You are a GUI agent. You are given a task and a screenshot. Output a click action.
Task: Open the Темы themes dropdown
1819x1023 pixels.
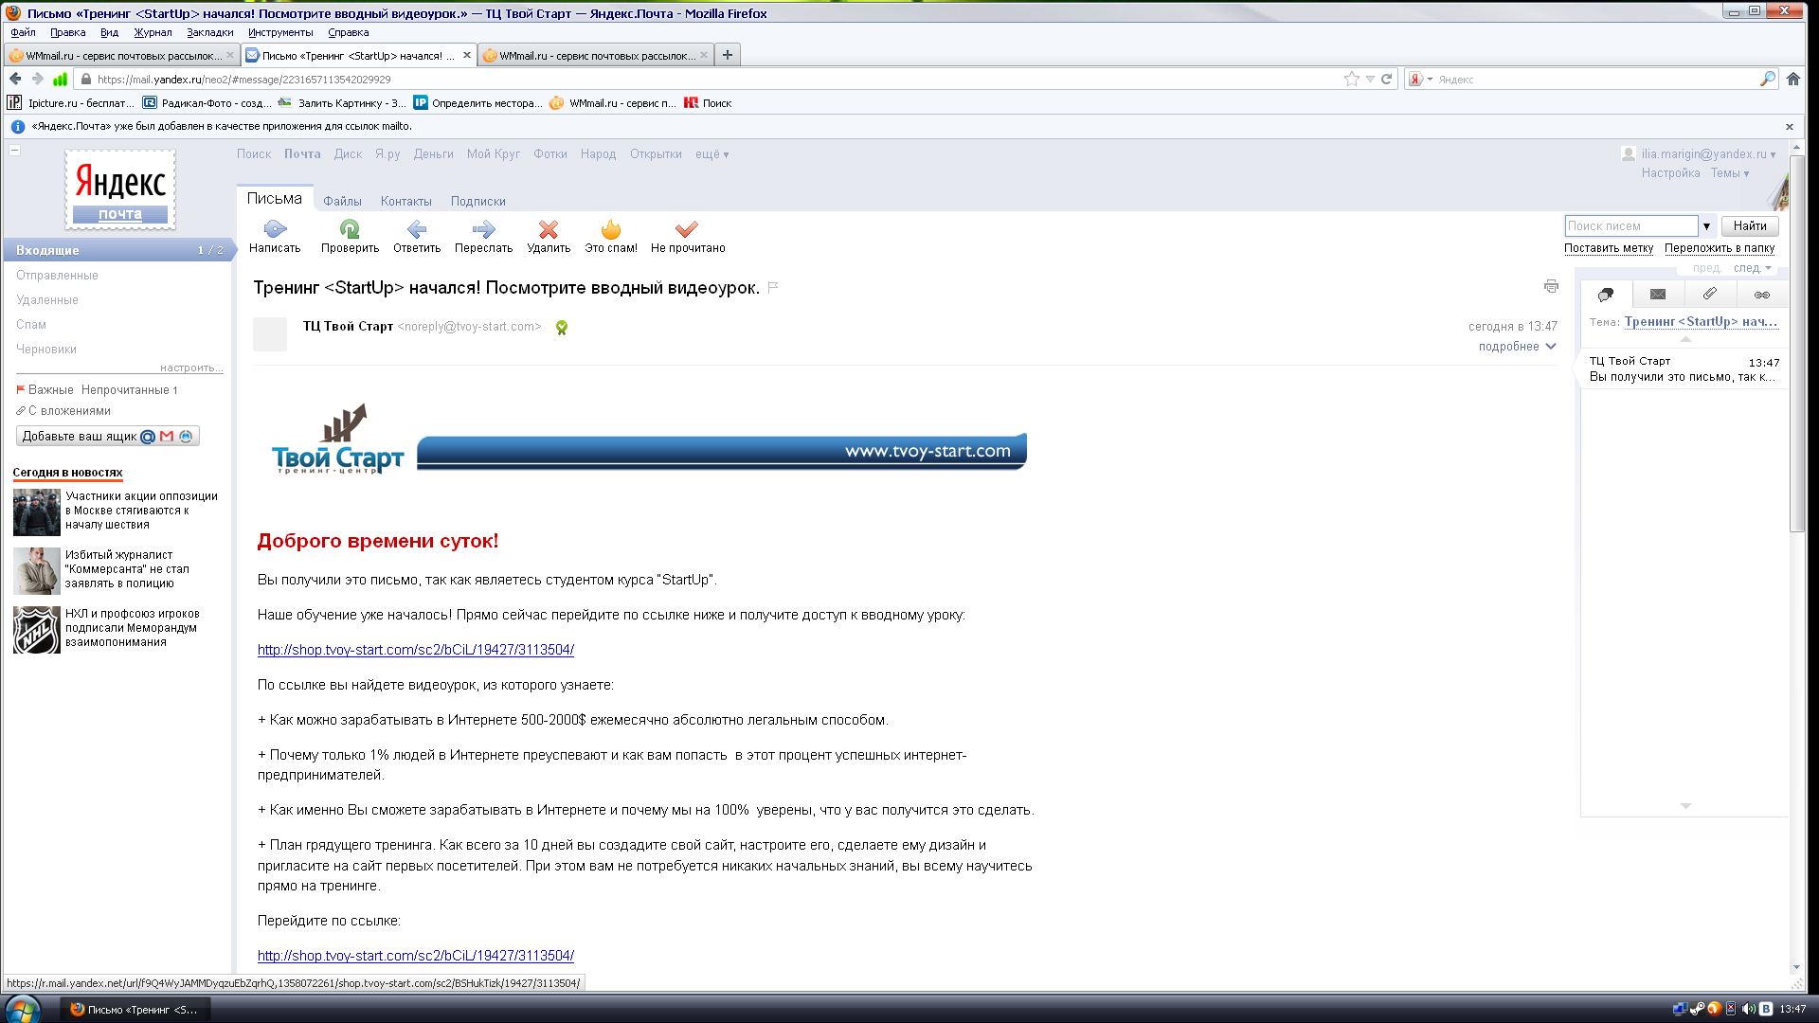point(1730,173)
